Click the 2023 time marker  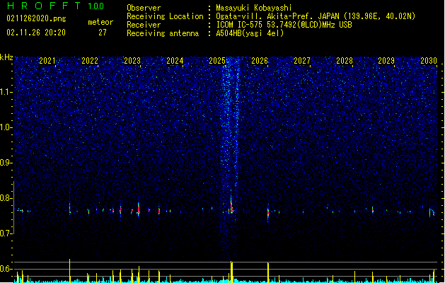point(132,61)
